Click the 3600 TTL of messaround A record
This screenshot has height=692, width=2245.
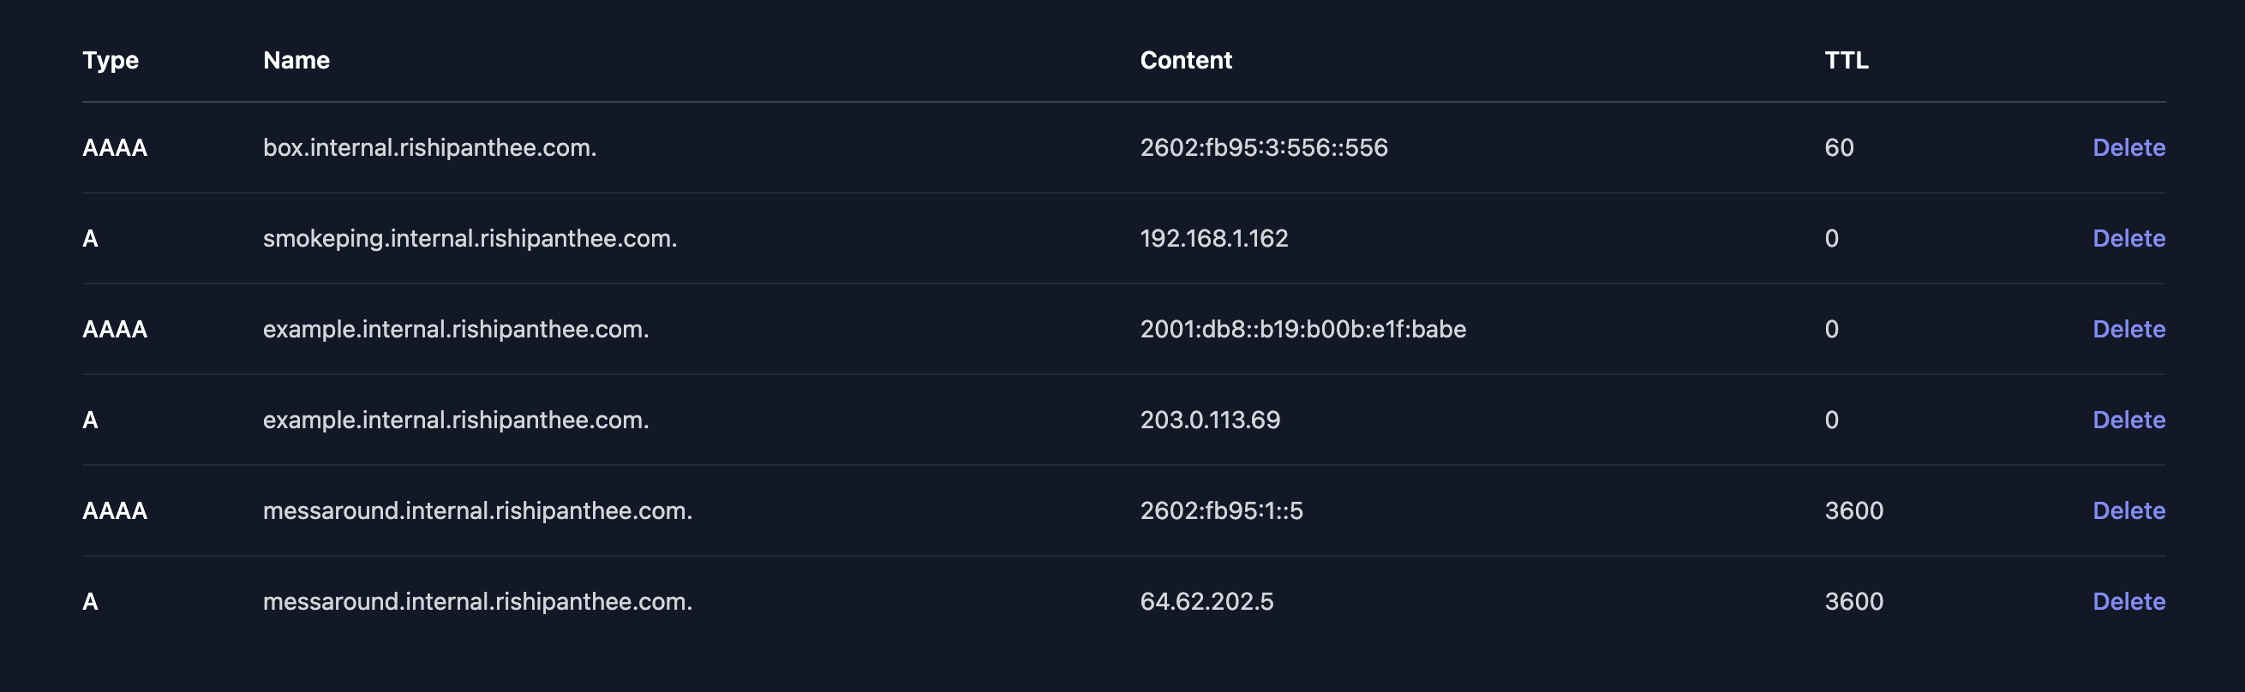pos(1853,600)
